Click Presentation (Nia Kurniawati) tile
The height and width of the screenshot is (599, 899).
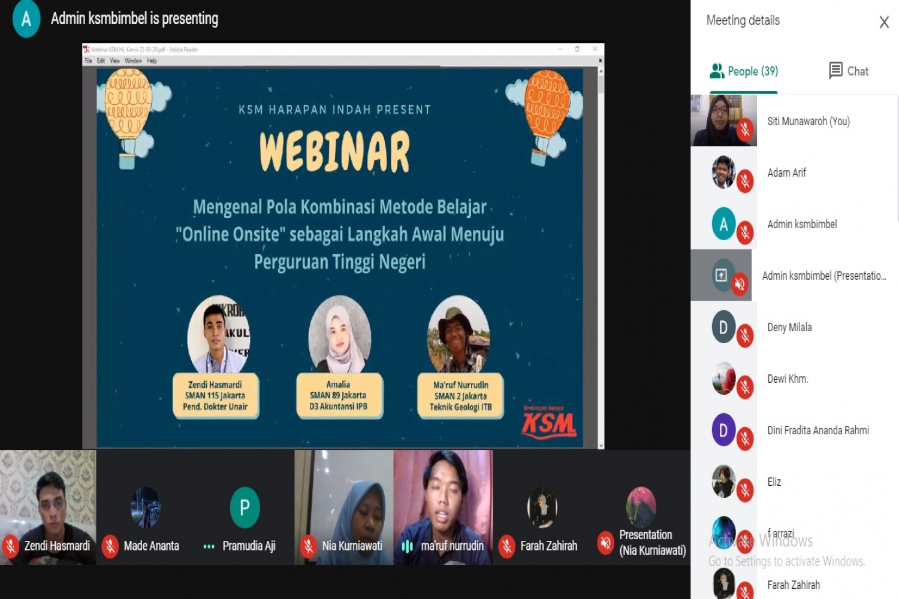[x=641, y=508]
